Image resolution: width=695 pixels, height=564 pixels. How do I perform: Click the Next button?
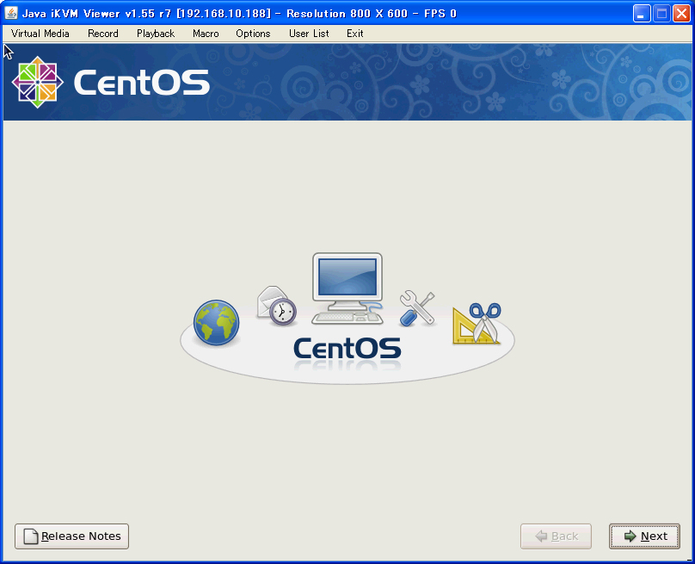click(644, 536)
